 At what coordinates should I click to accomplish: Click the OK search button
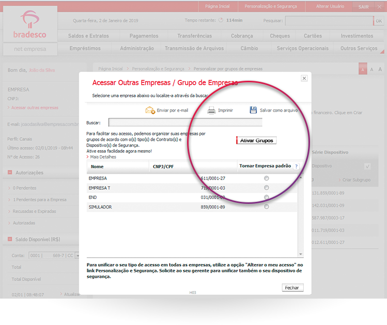click(x=378, y=21)
